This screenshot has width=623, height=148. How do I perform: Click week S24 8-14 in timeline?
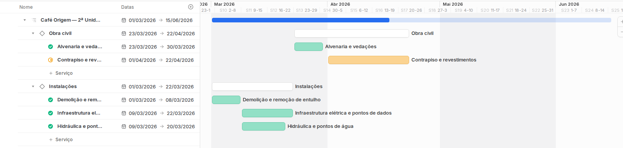[595, 10]
